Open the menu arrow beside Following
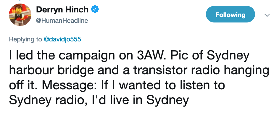271x113 pixels. tap(267, 15)
